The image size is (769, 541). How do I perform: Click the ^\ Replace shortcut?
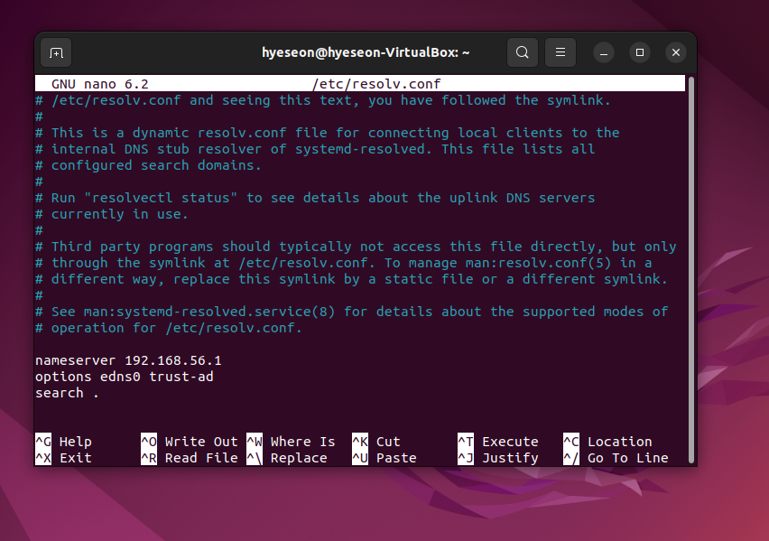[287, 458]
